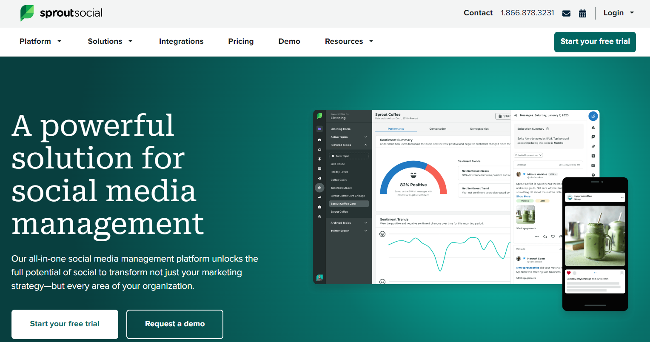The image size is (650, 342).
Task: Click the red heart on phone post
Action: [569, 273]
